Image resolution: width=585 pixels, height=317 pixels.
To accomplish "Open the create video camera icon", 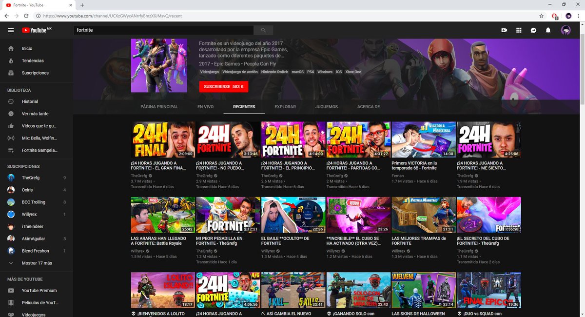I will coord(504,30).
